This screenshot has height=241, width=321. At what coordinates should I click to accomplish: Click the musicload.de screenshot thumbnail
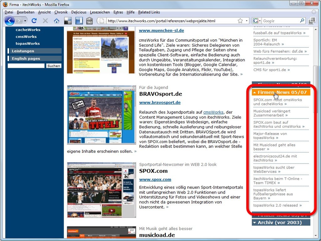(101, 233)
